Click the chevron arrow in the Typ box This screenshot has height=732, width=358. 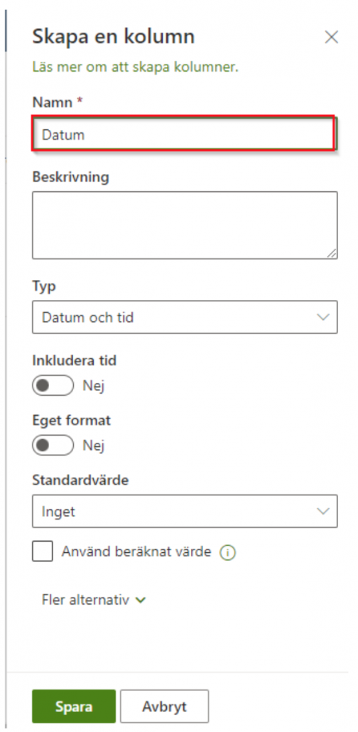click(x=323, y=318)
